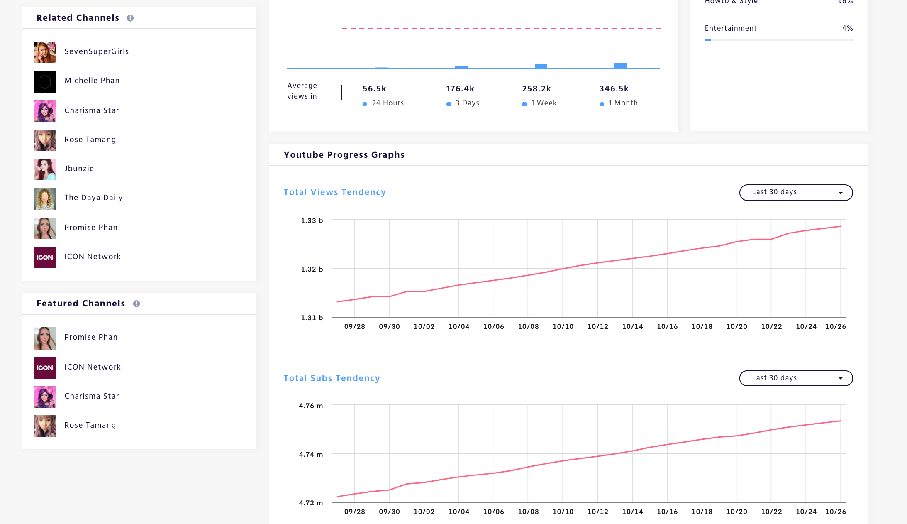Click info icon beside Related Channels
907x524 pixels.
click(x=130, y=18)
